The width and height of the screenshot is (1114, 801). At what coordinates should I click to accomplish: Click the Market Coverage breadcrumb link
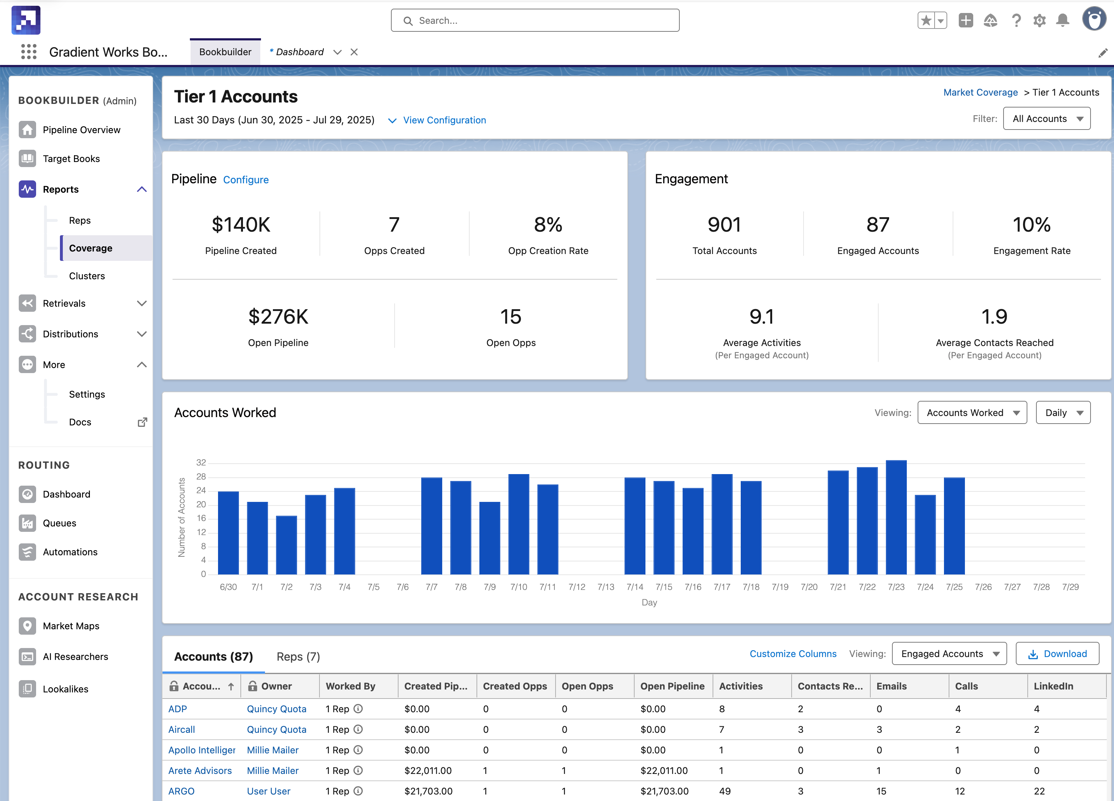point(980,92)
